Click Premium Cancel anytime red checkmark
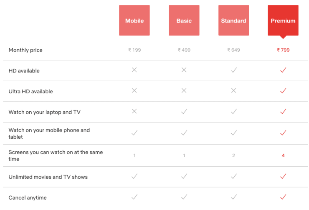The image size is (309, 210). click(283, 197)
